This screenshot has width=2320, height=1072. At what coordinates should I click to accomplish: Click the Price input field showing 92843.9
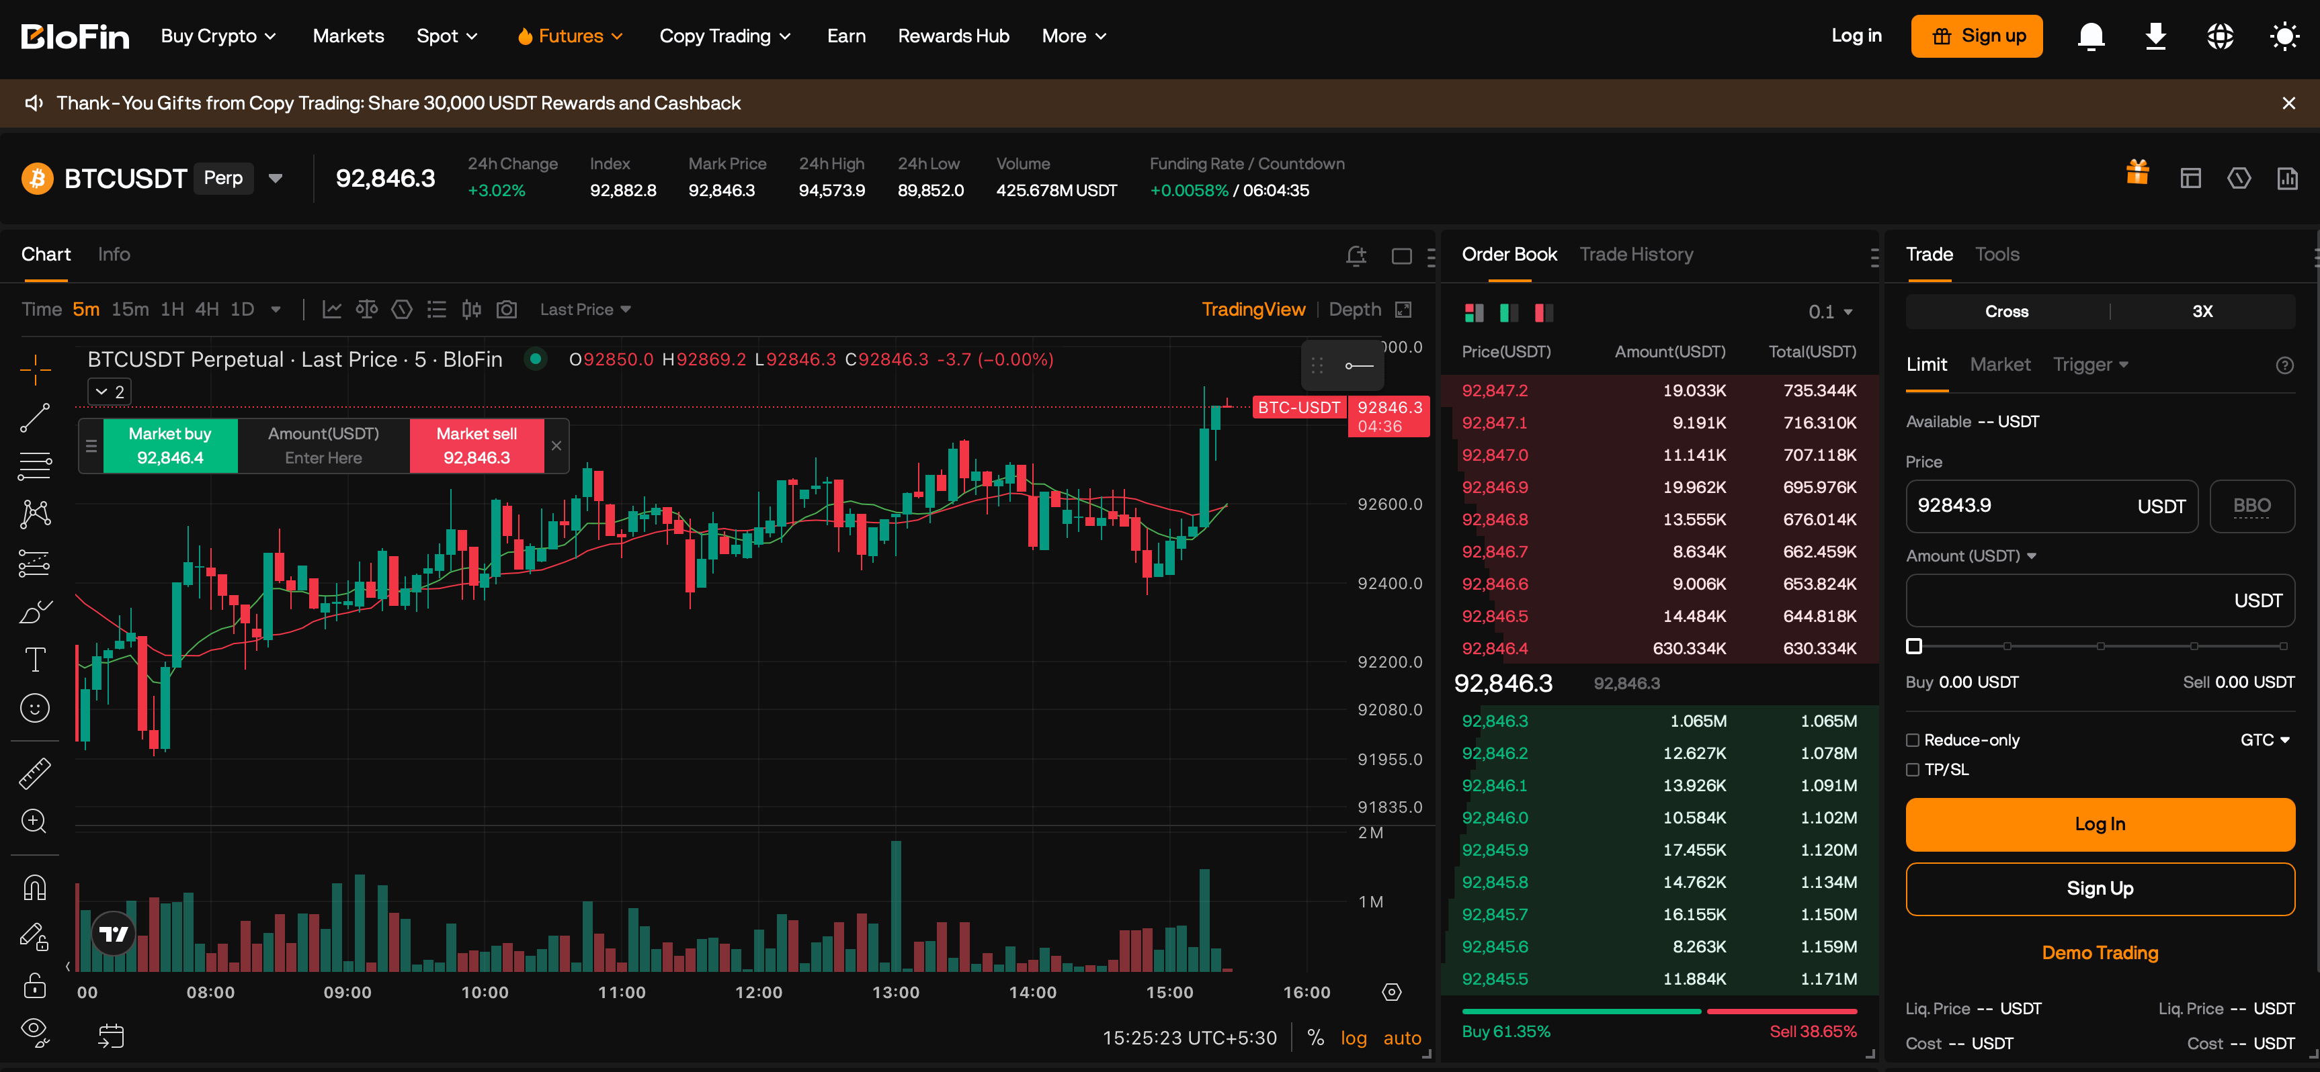pyautogui.click(x=2026, y=506)
